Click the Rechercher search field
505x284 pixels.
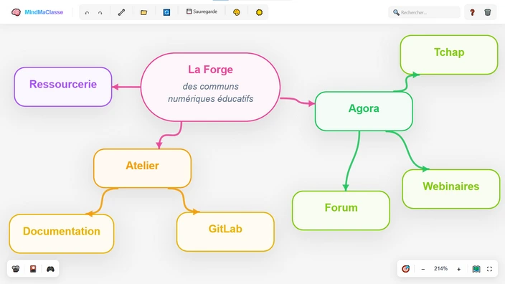click(x=424, y=12)
